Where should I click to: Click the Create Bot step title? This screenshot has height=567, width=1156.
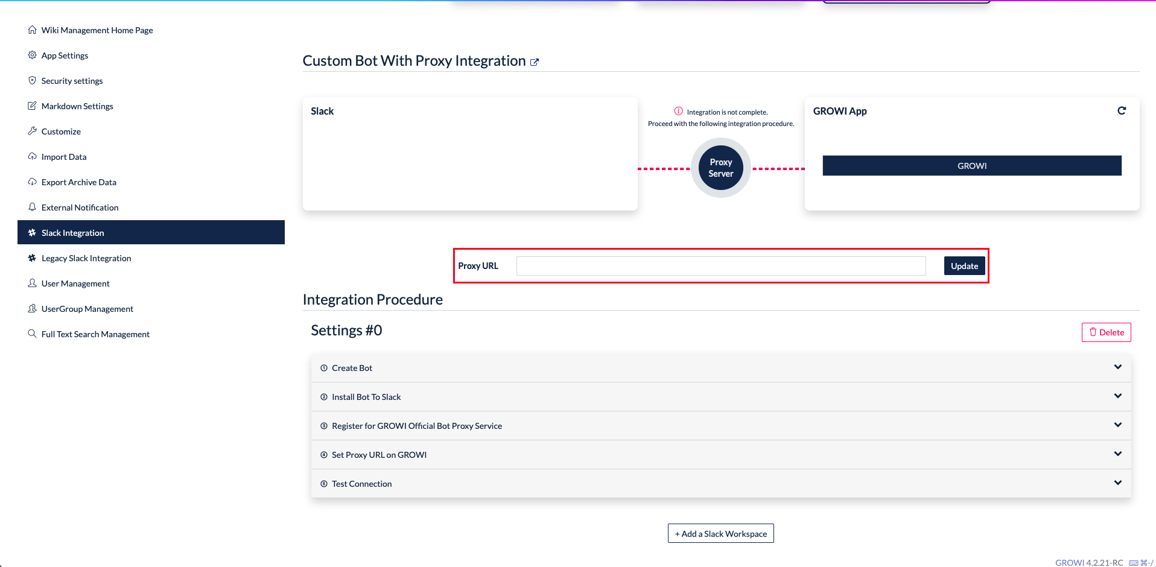pyautogui.click(x=352, y=368)
